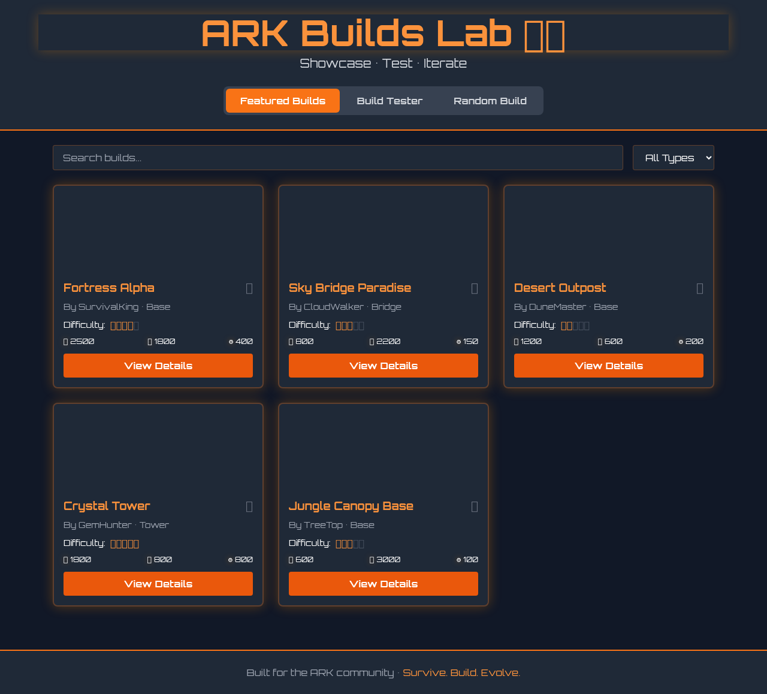
Task: Click the stone resource icon showing 2500 on Fortress Alpha
Action: click(x=66, y=341)
